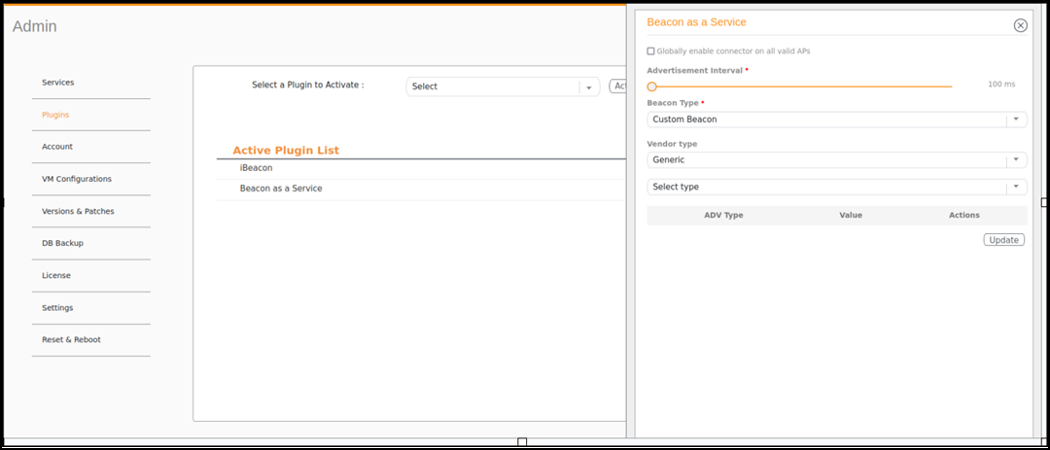The width and height of the screenshot is (1050, 450).
Task: Select Plugins in the sidebar
Action: coord(55,115)
